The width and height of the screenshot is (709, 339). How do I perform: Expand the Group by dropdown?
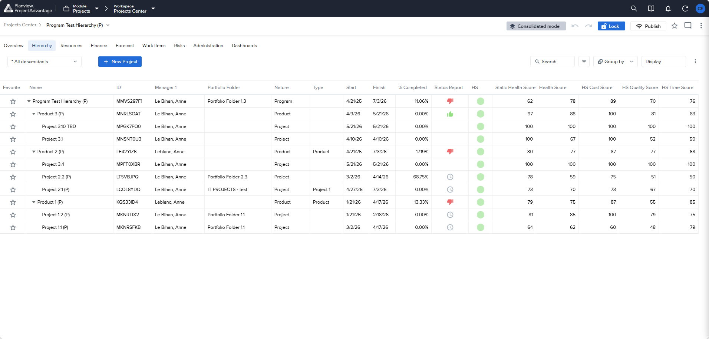click(616, 62)
